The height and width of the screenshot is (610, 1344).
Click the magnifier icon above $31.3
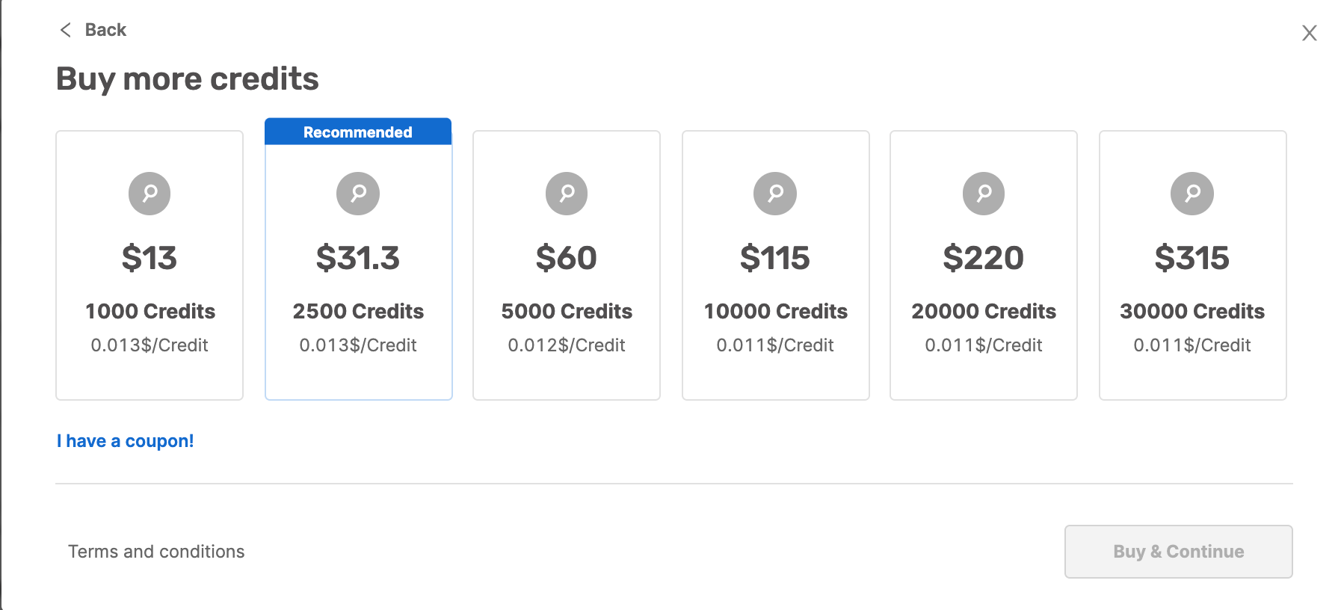(x=358, y=194)
